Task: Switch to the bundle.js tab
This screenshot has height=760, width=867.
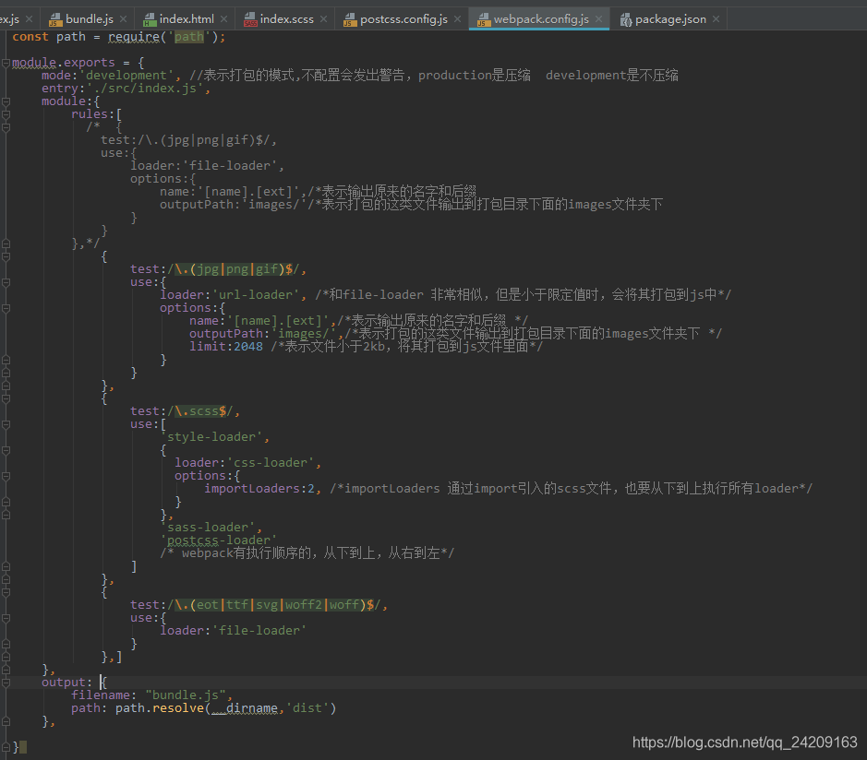Action: point(88,18)
